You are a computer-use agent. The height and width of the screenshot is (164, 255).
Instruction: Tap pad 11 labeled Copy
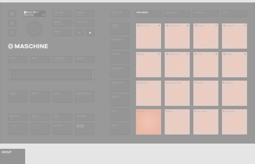pyautogui.click(x=206, y=65)
